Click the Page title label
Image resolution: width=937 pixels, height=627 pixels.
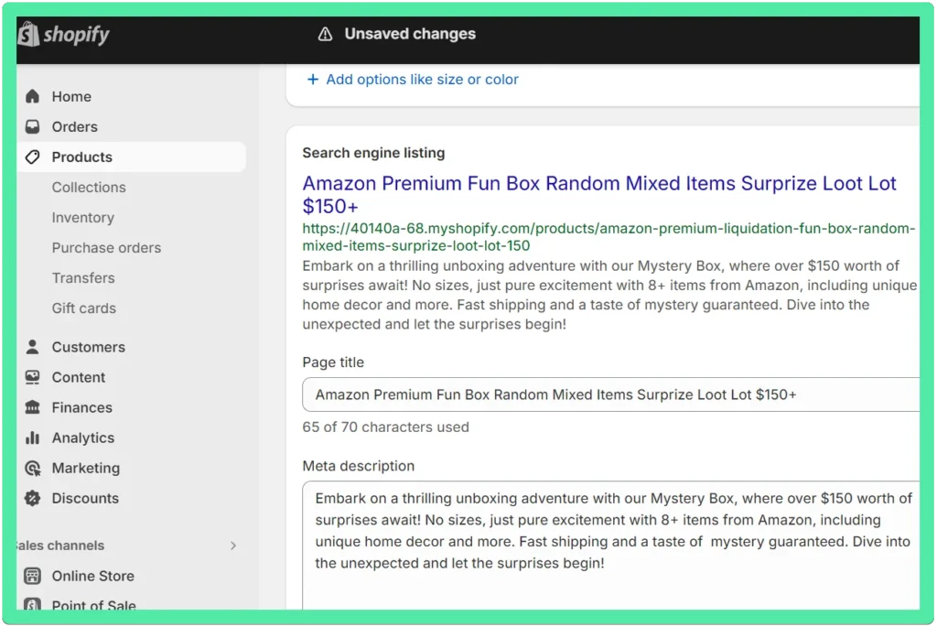[333, 362]
